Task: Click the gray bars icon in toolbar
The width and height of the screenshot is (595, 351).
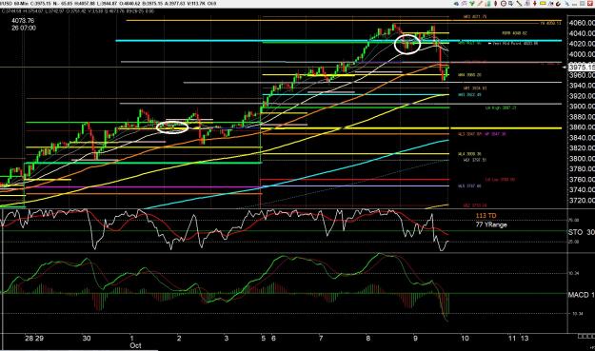Action: [x=527, y=4]
